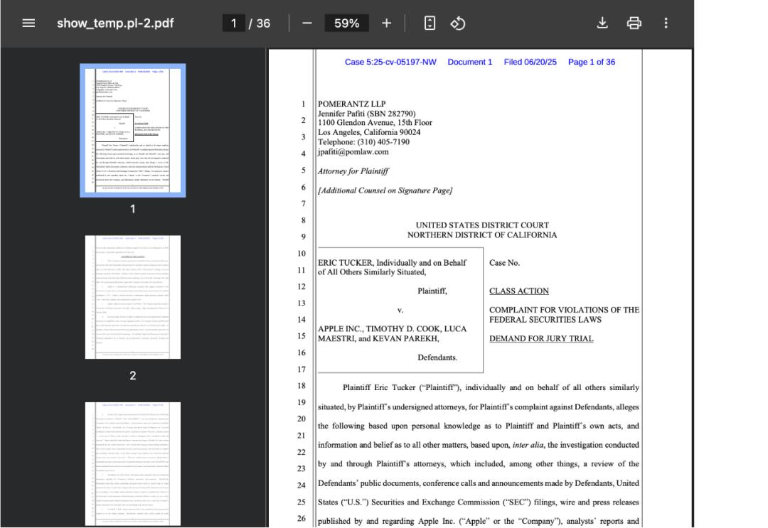Viewport: 768px width, 528px height.
Task: Click Additional Counsel on Signature Page text
Action: click(385, 190)
